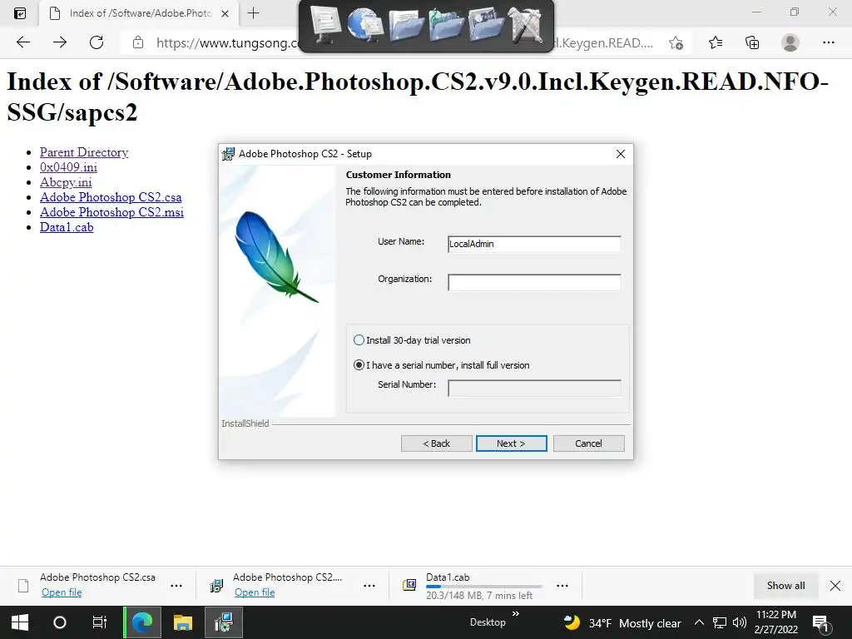Screen dimensions: 852x639
Task: Click the Back button in Setup
Action: tap(436, 443)
